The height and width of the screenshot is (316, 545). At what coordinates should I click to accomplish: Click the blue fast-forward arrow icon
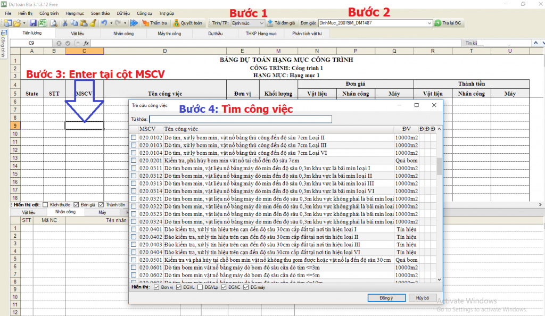click(x=134, y=23)
